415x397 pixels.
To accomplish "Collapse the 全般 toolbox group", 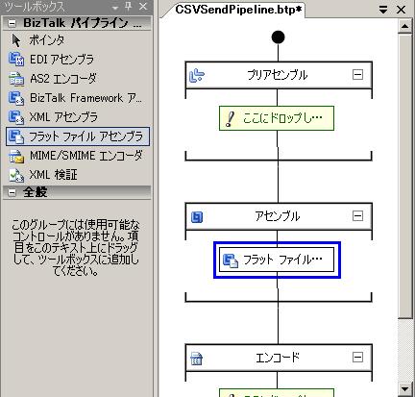I will pos(12,192).
